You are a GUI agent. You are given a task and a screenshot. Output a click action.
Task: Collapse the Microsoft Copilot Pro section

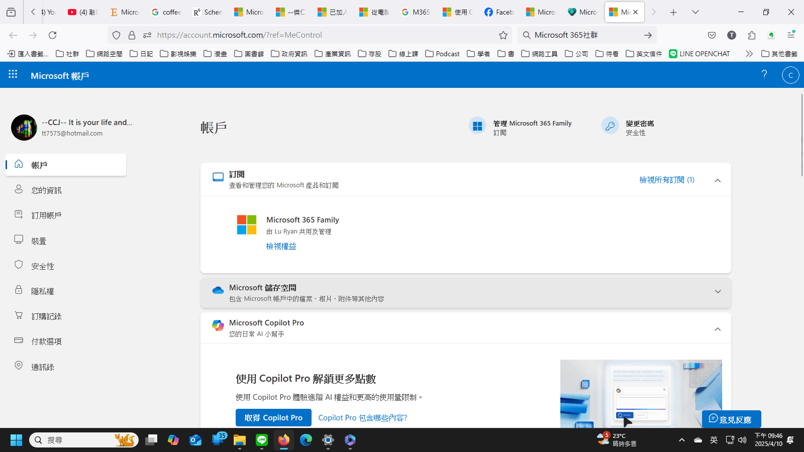coord(718,329)
